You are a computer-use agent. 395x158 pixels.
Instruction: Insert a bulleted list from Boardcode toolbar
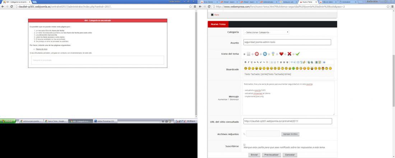(271, 62)
